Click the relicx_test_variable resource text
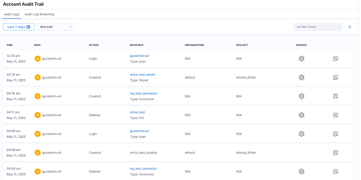The width and height of the screenshot is (361, 180). 143,152
